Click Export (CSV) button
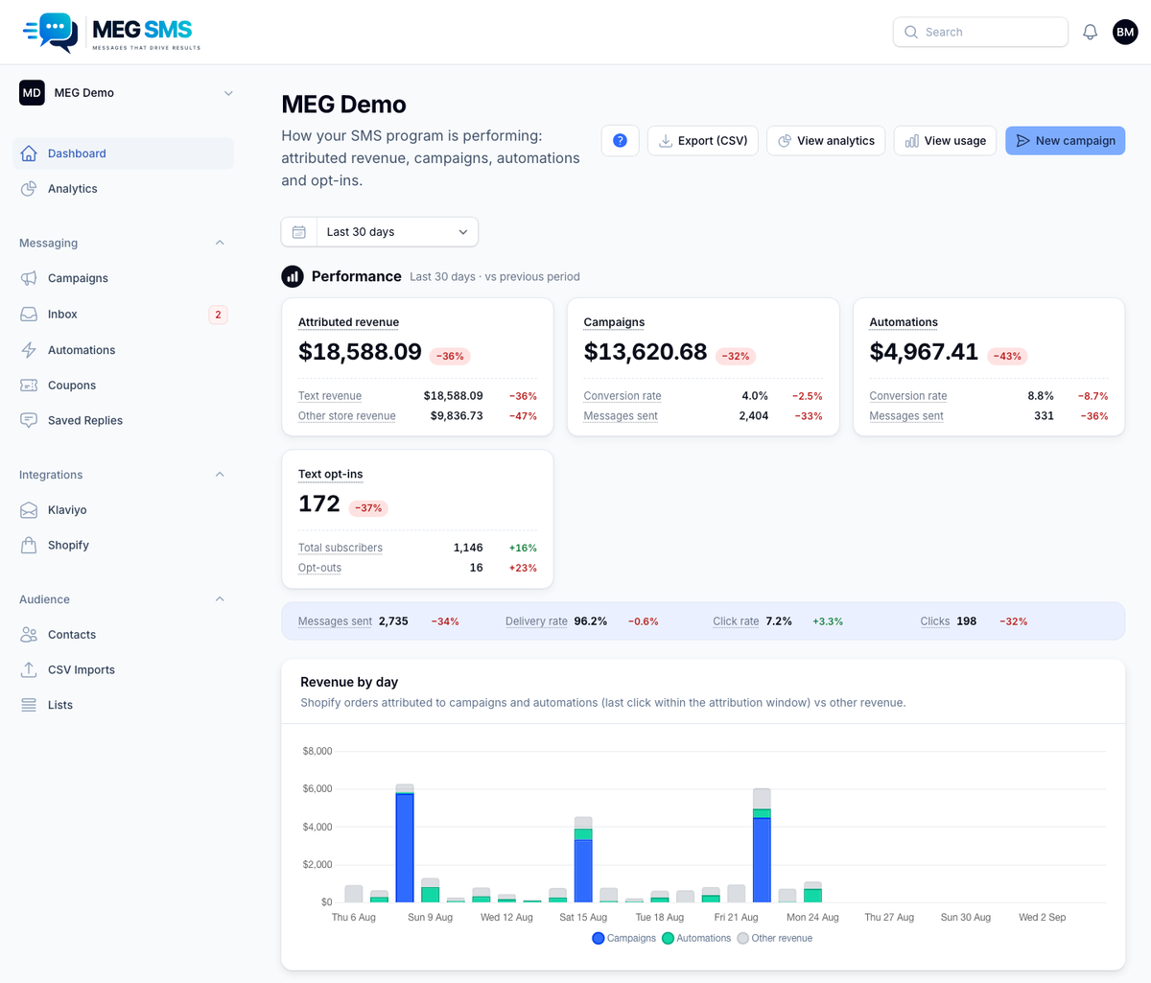1151x983 pixels. 703,141
